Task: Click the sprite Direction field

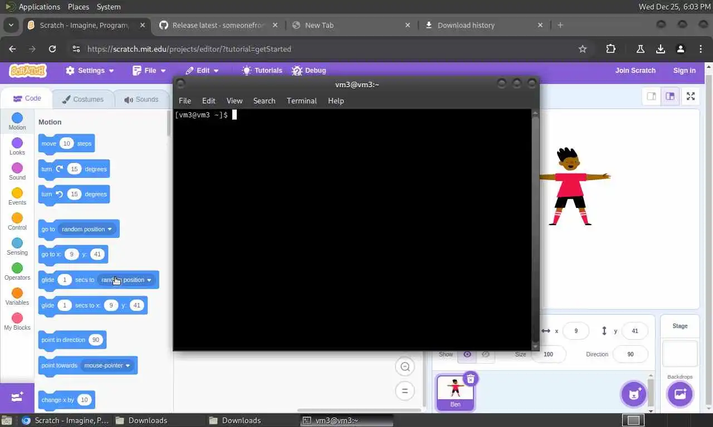Action: [630, 354]
